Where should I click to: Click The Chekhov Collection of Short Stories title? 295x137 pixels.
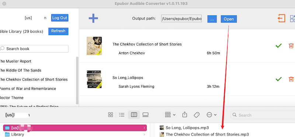[147, 44]
